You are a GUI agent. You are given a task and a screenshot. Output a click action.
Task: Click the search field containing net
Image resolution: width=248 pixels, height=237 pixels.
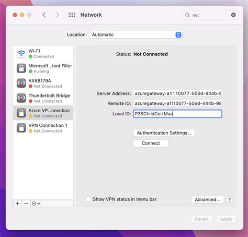click(210, 15)
